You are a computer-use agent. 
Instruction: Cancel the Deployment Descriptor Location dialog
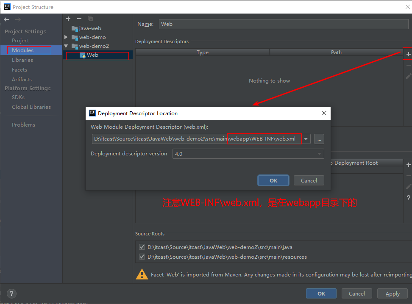309,180
